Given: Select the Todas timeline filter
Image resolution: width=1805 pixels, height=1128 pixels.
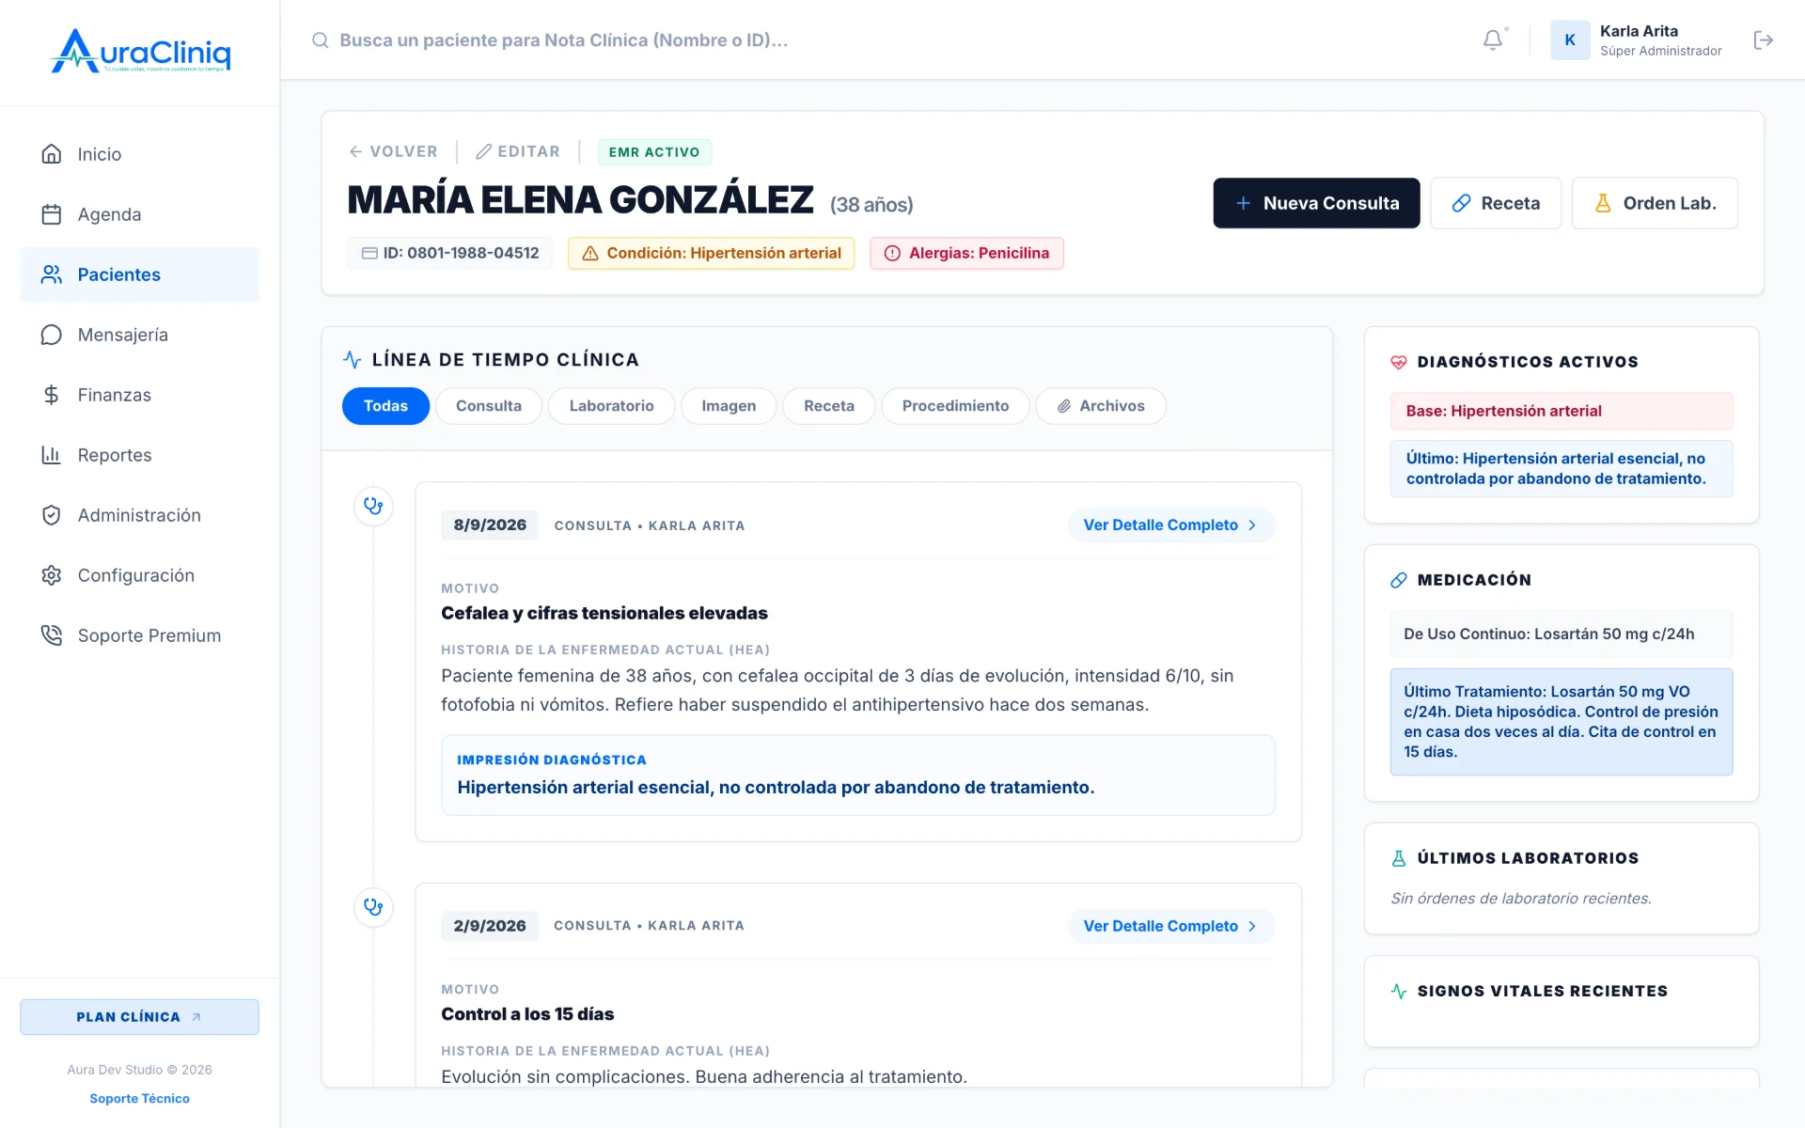Looking at the screenshot, I should click(x=385, y=406).
